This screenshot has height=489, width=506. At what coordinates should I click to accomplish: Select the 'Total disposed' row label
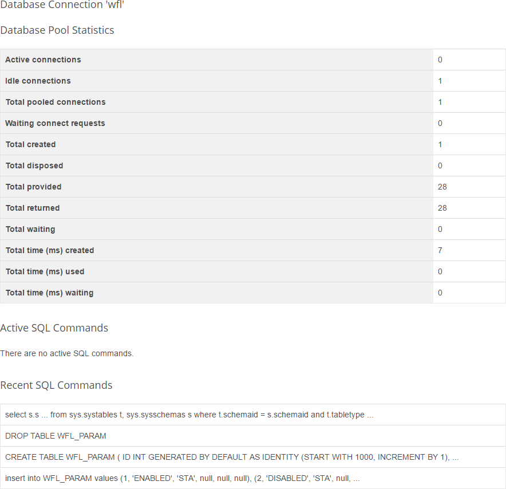[34, 165]
